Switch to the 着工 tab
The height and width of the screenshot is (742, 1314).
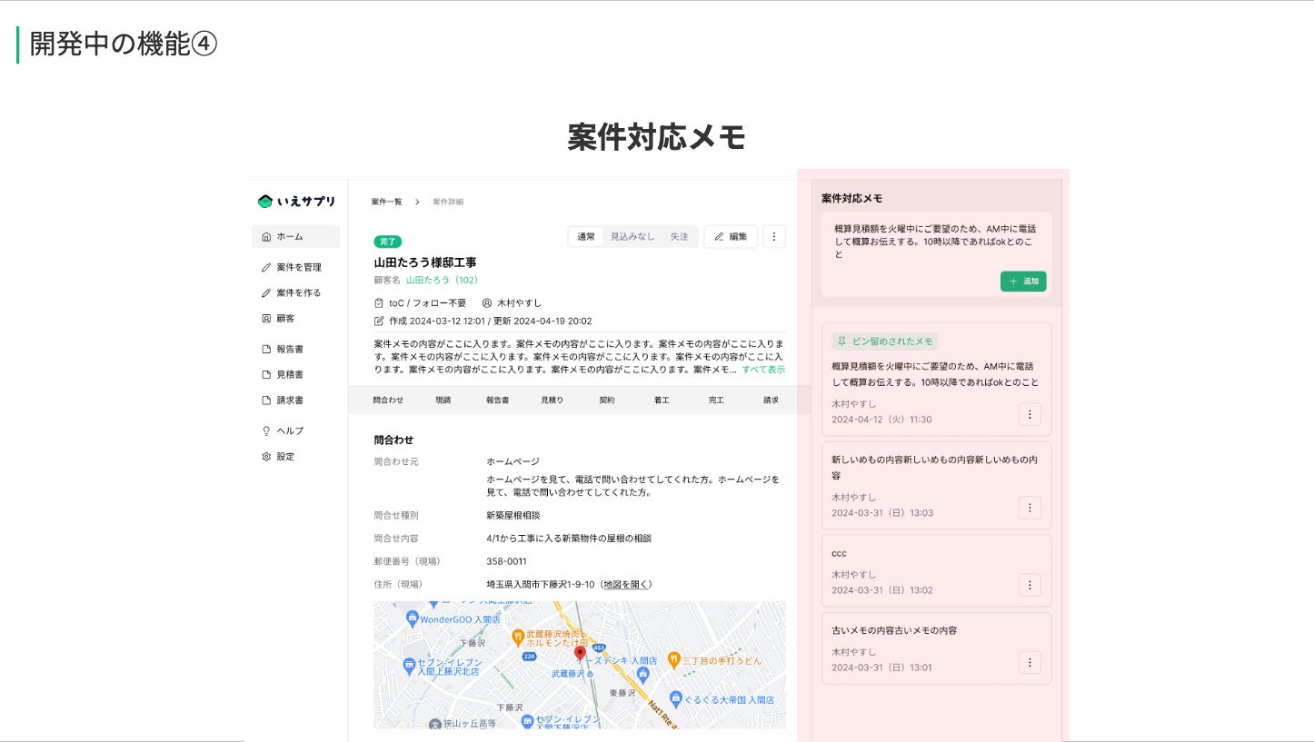point(662,401)
